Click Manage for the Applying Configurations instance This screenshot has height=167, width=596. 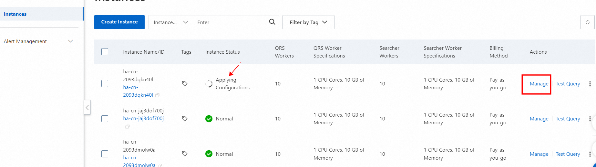(x=539, y=84)
